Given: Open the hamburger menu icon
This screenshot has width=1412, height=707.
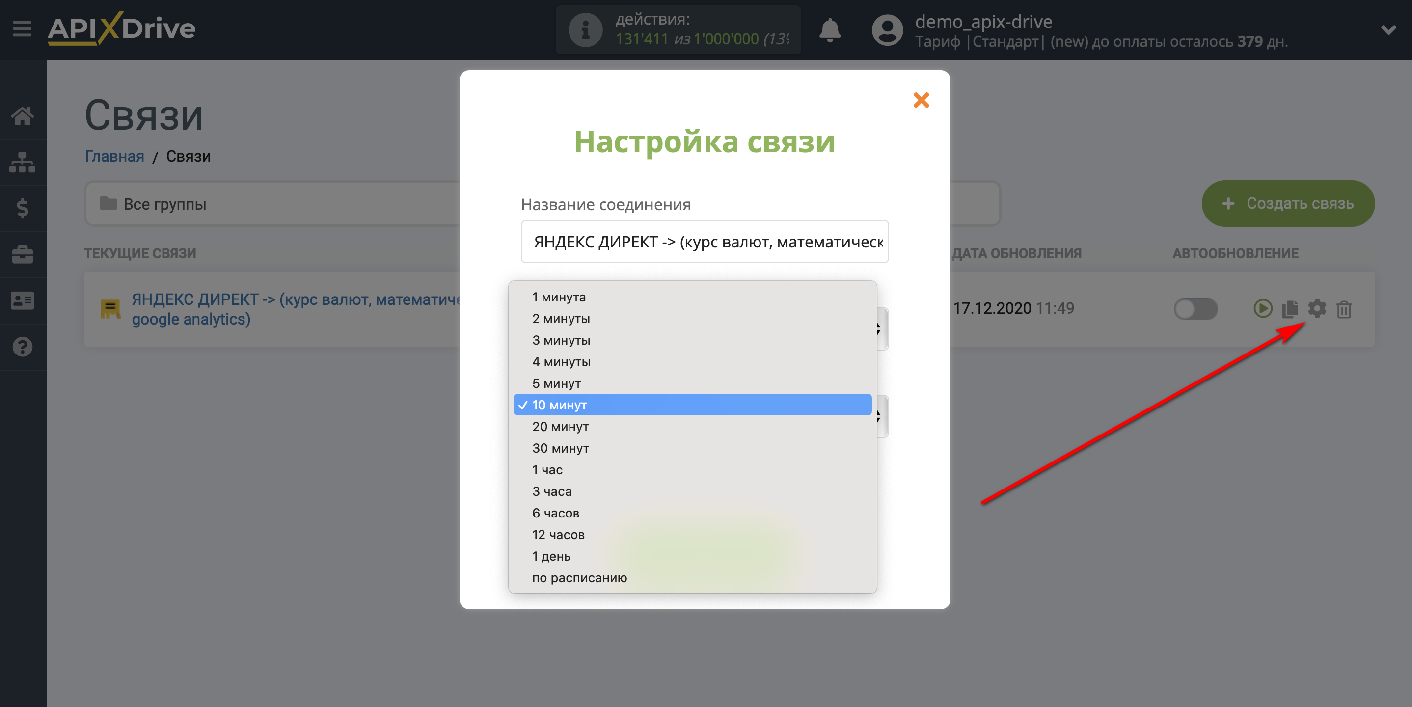Looking at the screenshot, I should (x=22, y=28).
